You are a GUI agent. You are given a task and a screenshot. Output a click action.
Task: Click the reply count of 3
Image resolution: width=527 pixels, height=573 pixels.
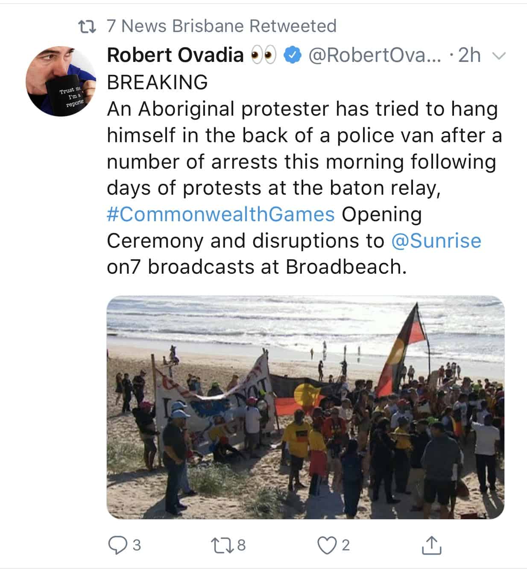[x=137, y=545]
